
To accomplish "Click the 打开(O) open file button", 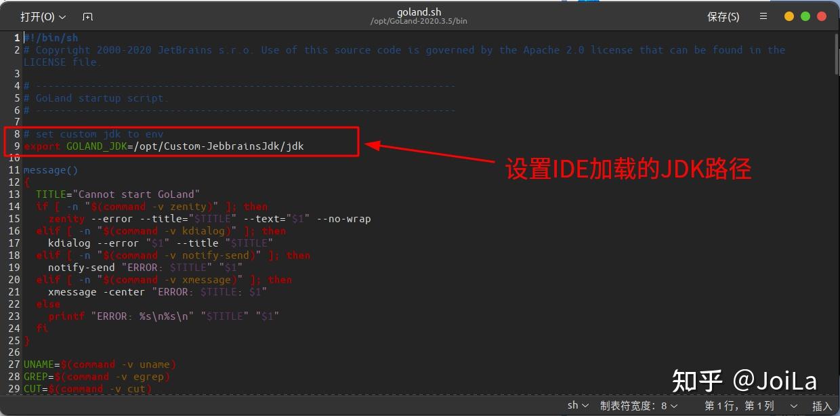I will pos(43,16).
